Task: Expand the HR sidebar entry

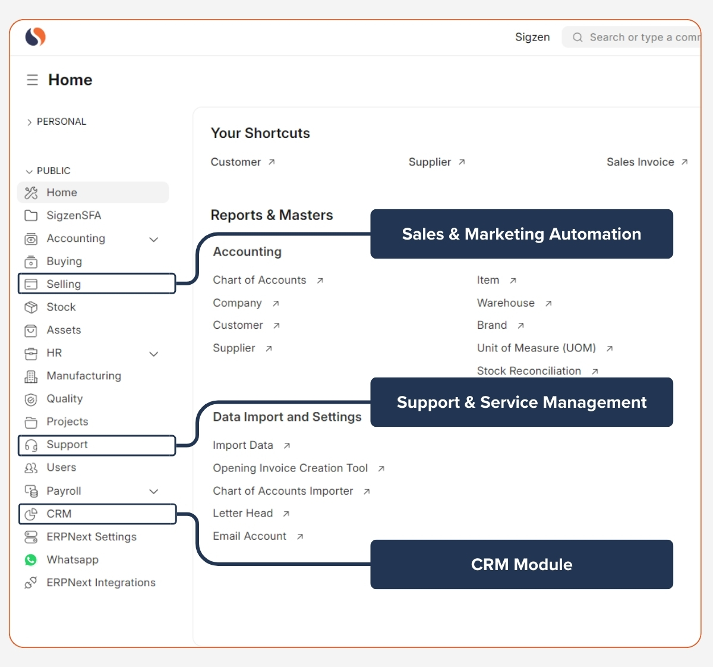Action: (154, 353)
